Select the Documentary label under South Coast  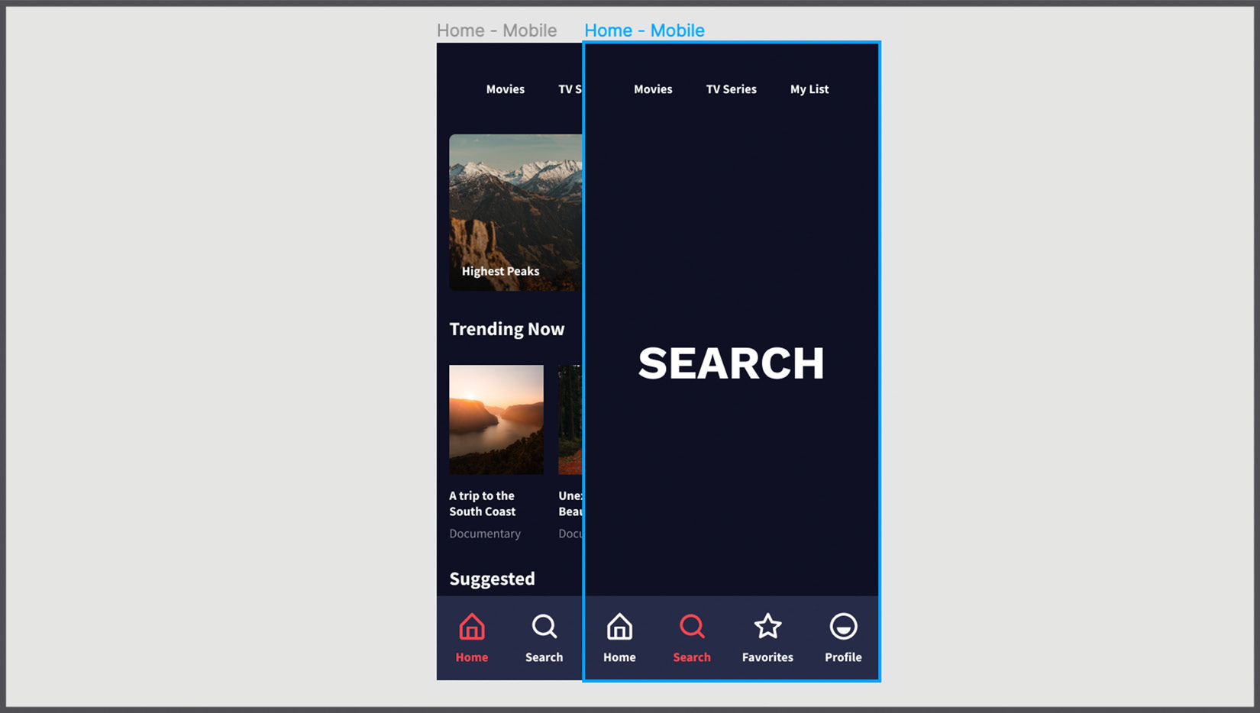[x=485, y=534]
